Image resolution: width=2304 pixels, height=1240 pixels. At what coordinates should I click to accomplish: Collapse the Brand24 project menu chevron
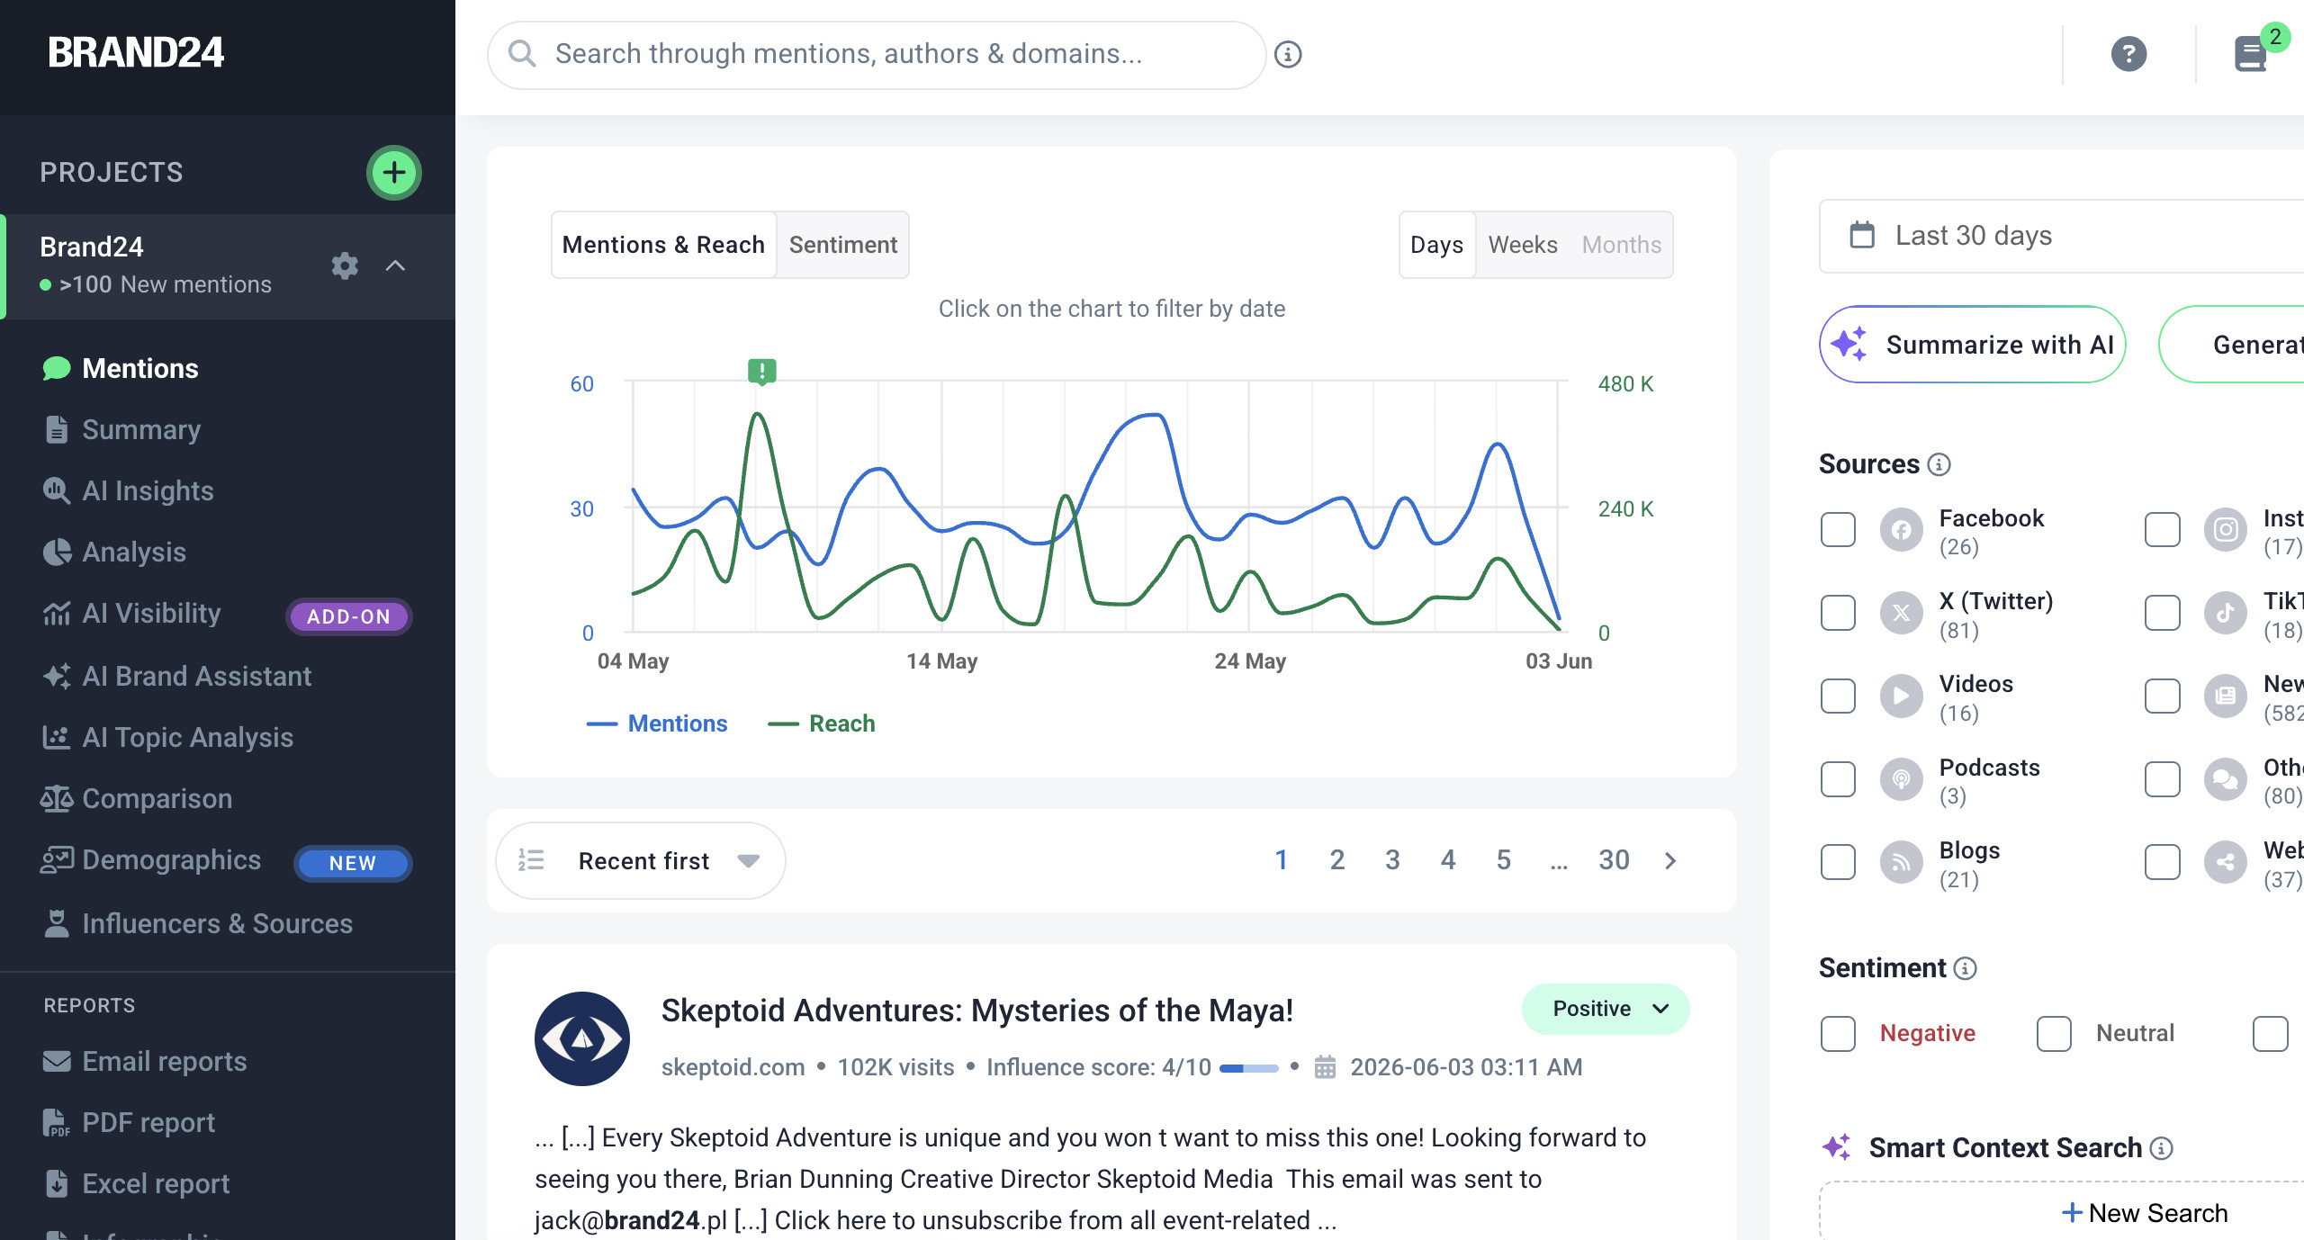click(x=395, y=265)
